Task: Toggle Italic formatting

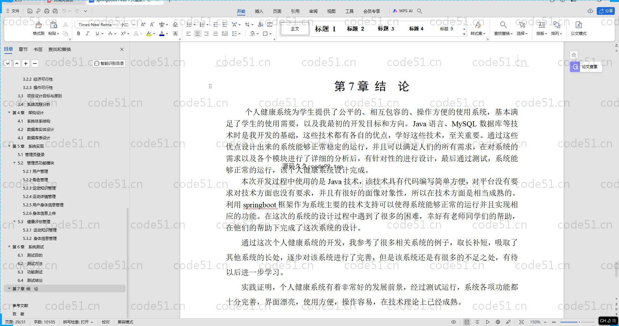Action: point(87,34)
